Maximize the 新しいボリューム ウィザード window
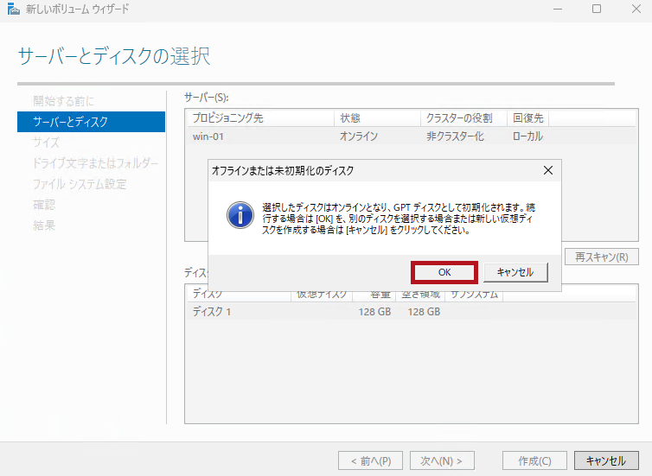The image size is (652, 476). point(597,9)
